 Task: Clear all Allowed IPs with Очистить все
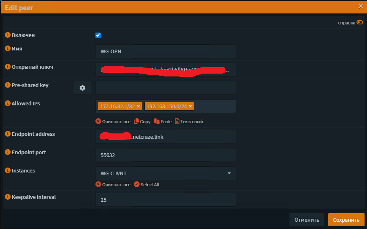tap(98, 121)
